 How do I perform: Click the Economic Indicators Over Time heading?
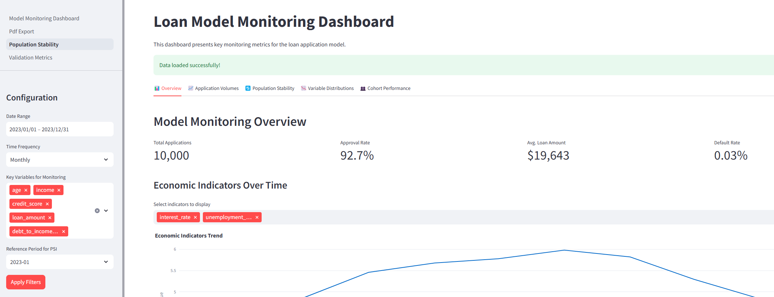tap(220, 186)
